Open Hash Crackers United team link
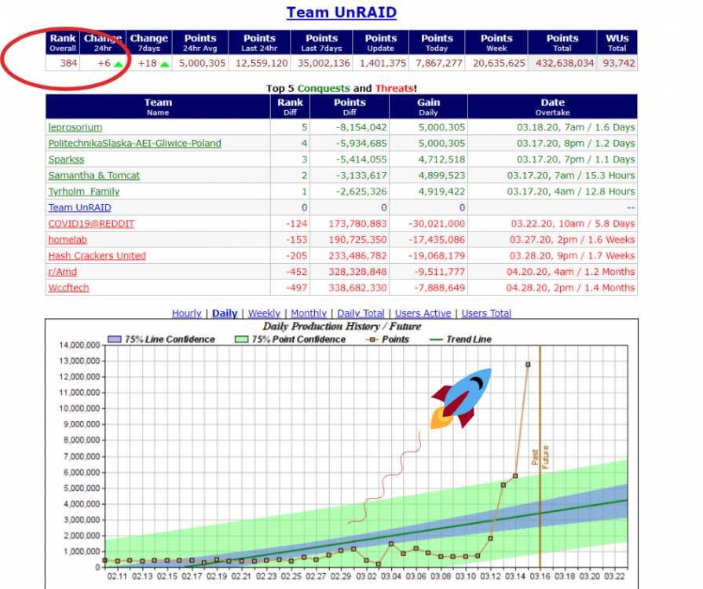This screenshot has width=703, height=589. [x=97, y=255]
